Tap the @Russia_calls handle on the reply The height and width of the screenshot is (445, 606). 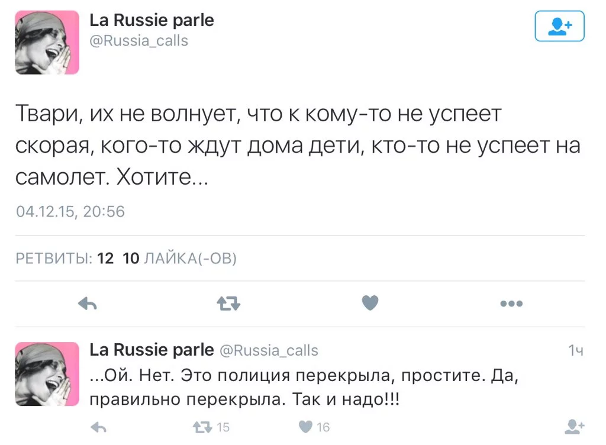[x=269, y=351]
